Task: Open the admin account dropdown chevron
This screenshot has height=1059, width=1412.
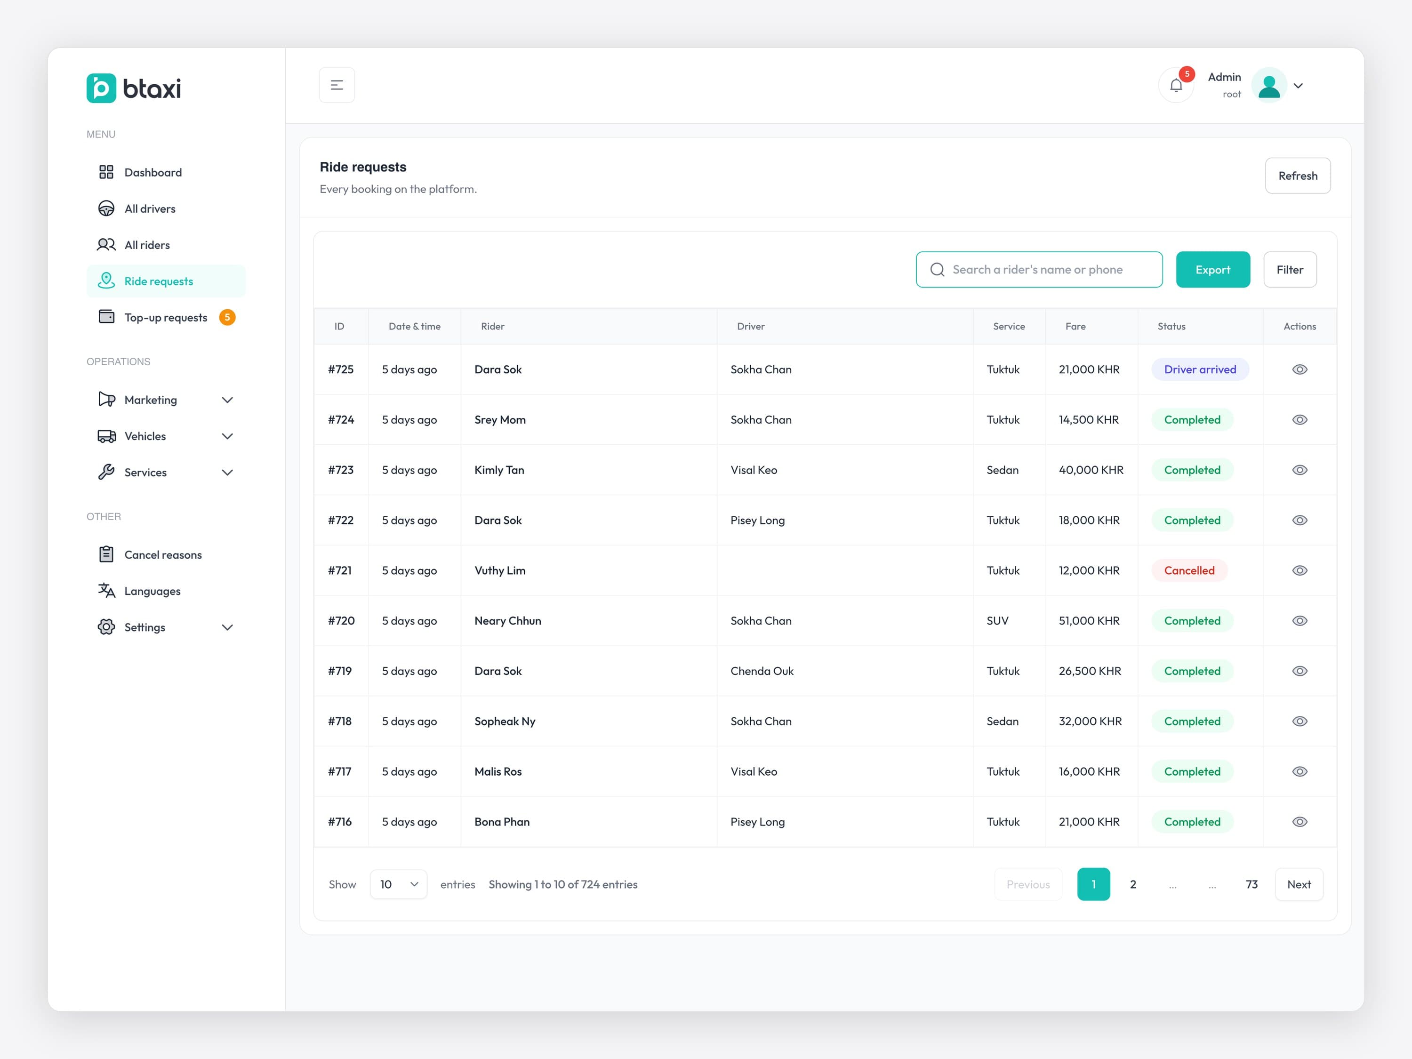Action: (1298, 86)
